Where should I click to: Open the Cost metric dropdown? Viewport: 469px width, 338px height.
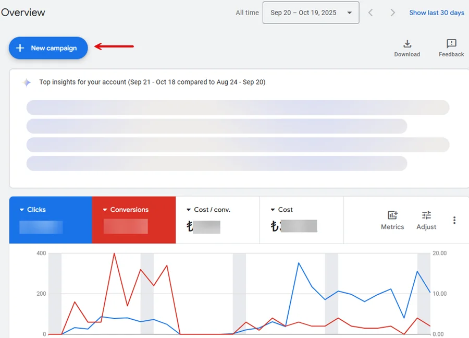click(273, 210)
